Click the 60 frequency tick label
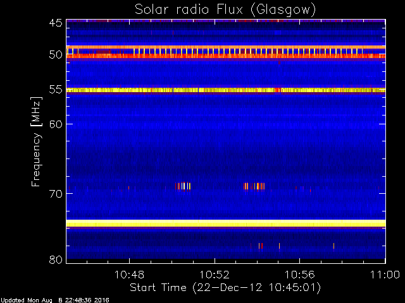 pyautogui.click(x=56, y=124)
